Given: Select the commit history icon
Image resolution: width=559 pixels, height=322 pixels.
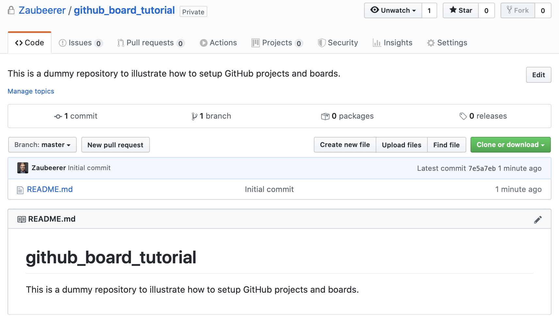Looking at the screenshot, I should [x=58, y=116].
